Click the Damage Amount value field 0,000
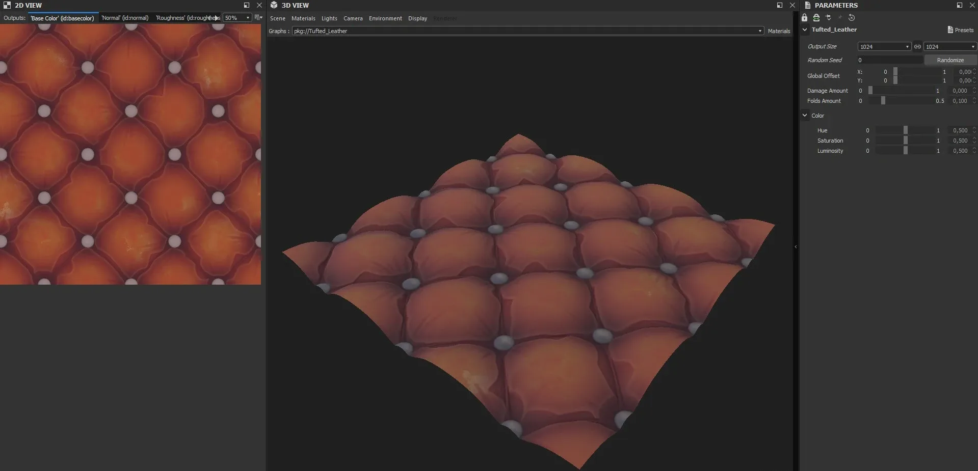This screenshot has width=978, height=471. pyautogui.click(x=960, y=91)
